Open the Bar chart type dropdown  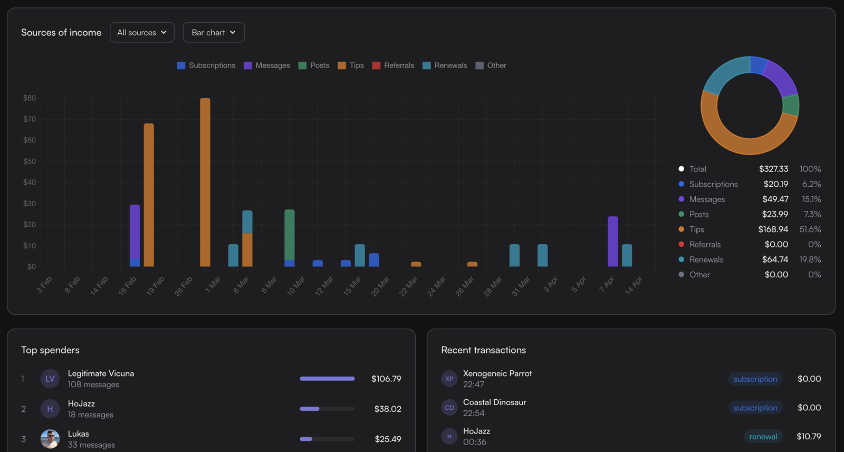214,32
